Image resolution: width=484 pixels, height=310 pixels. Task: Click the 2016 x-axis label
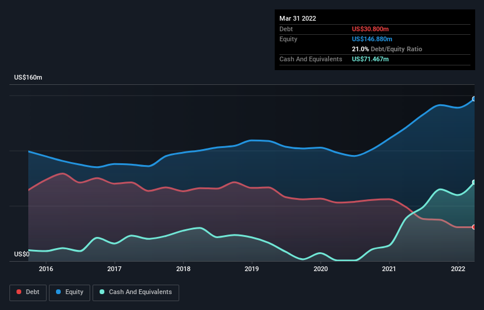(46, 269)
